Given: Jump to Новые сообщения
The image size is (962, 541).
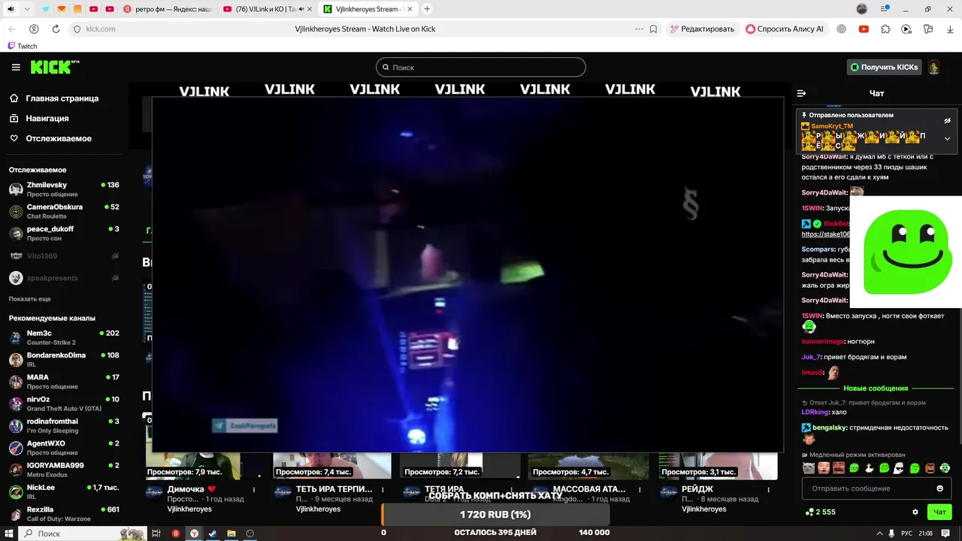Looking at the screenshot, I should [x=876, y=388].
